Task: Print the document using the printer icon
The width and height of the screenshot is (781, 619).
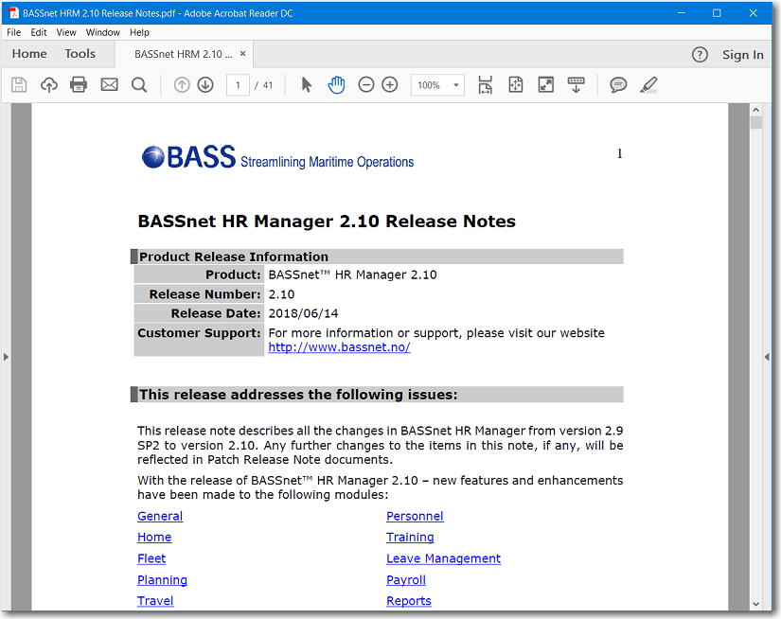Action: click(79, 84)
